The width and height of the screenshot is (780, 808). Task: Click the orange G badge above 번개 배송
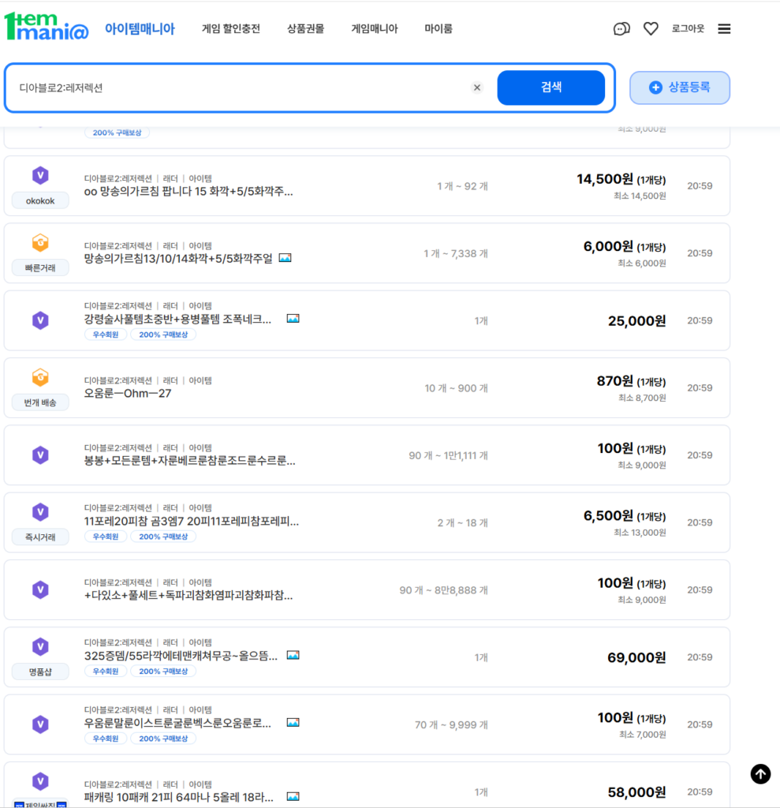(40, 377)
